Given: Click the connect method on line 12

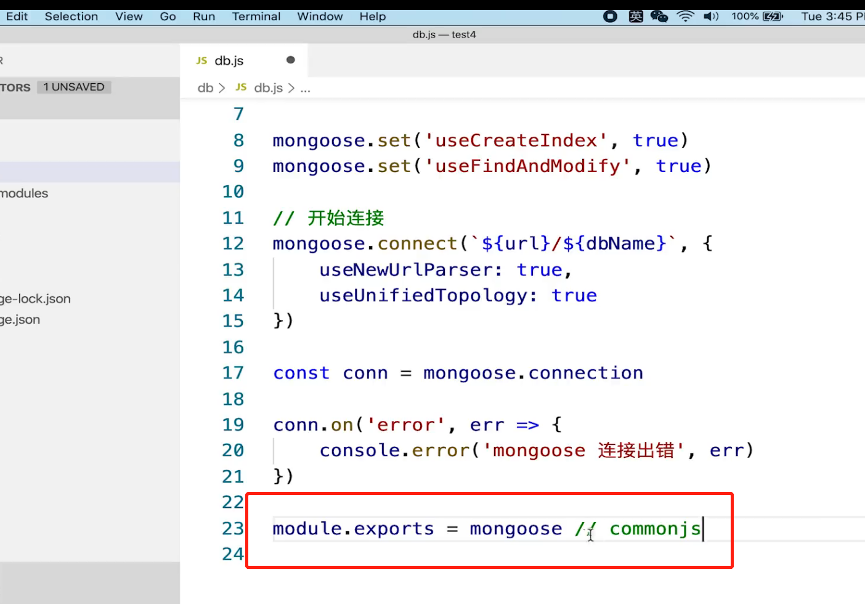Looking at the screenshot, I should point(417,244).
